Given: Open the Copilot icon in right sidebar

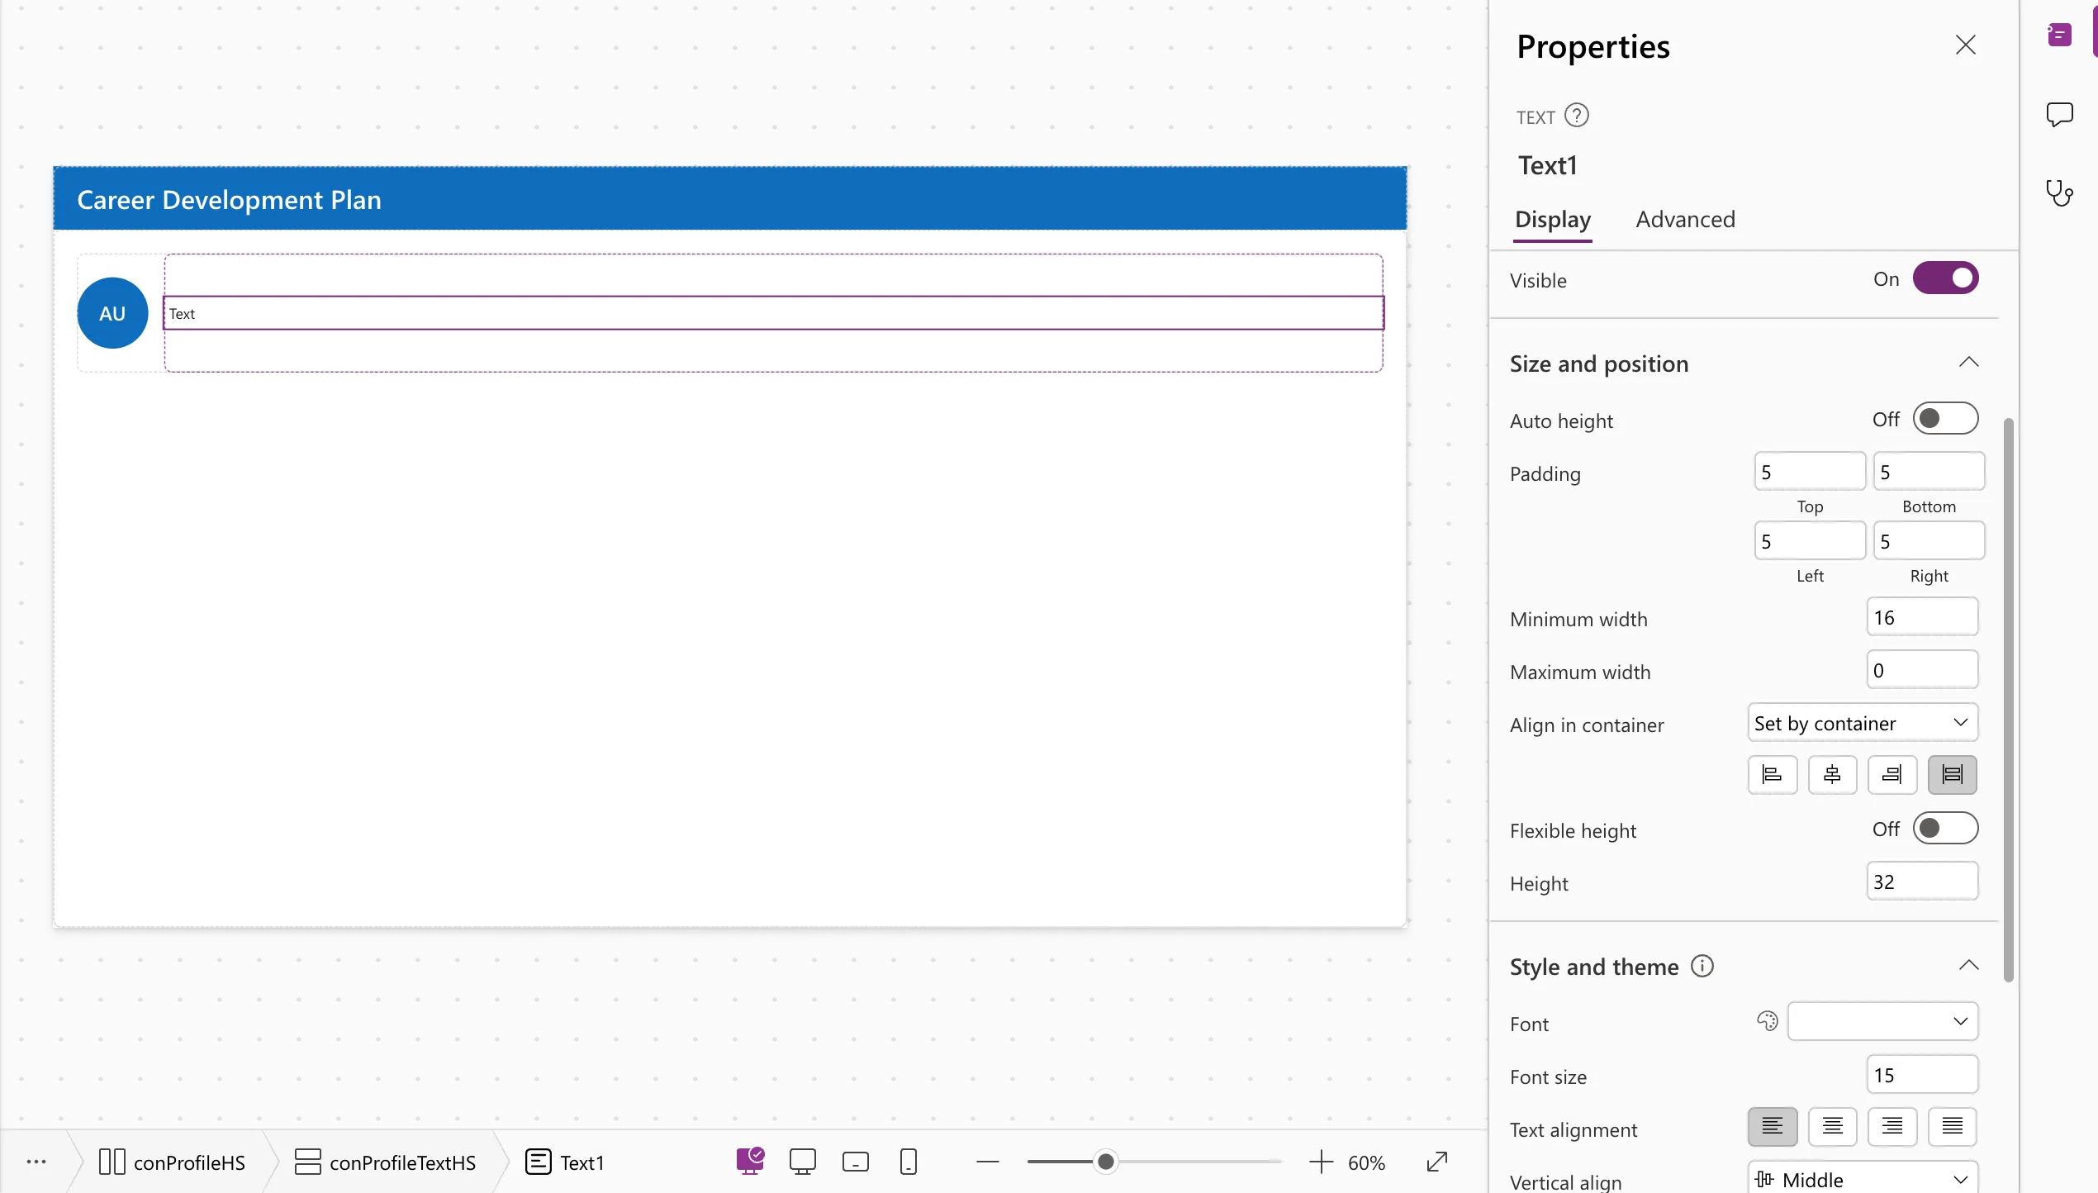Looking at the screenshot, I should [x=2059, y=35].
